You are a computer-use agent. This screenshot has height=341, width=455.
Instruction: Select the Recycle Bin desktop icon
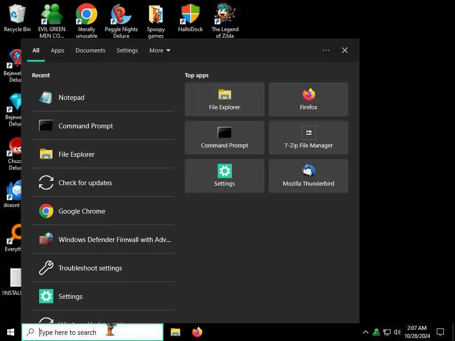click(17, 18)
